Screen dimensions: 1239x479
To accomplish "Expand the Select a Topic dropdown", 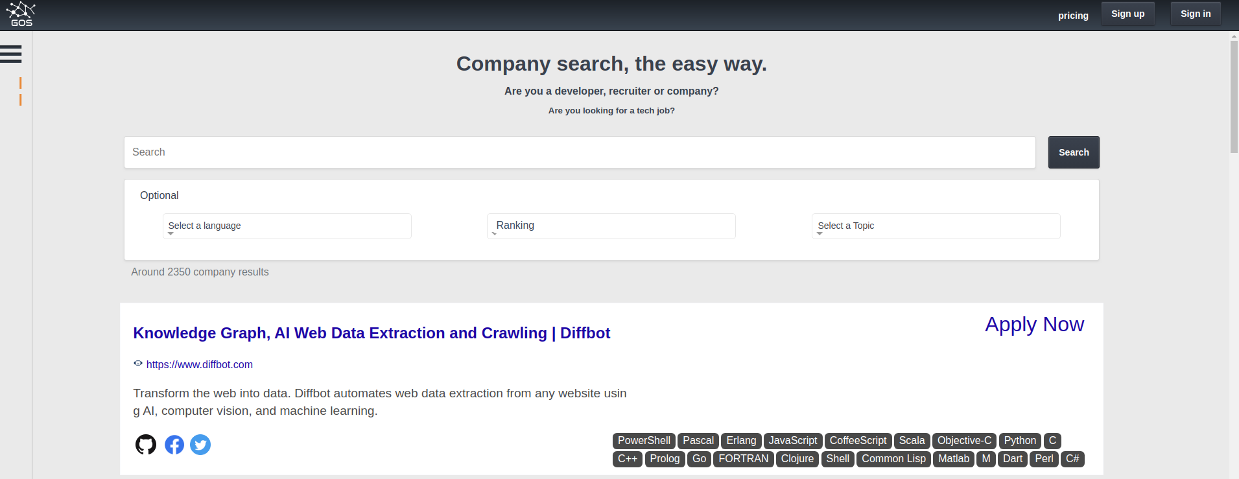I will [936, 226].
